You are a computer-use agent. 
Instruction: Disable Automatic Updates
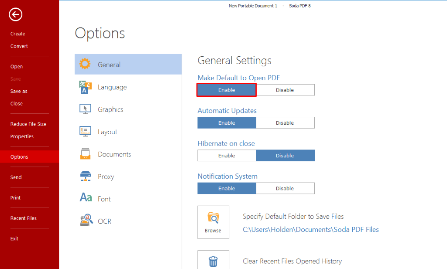click(x=285, y=123)
